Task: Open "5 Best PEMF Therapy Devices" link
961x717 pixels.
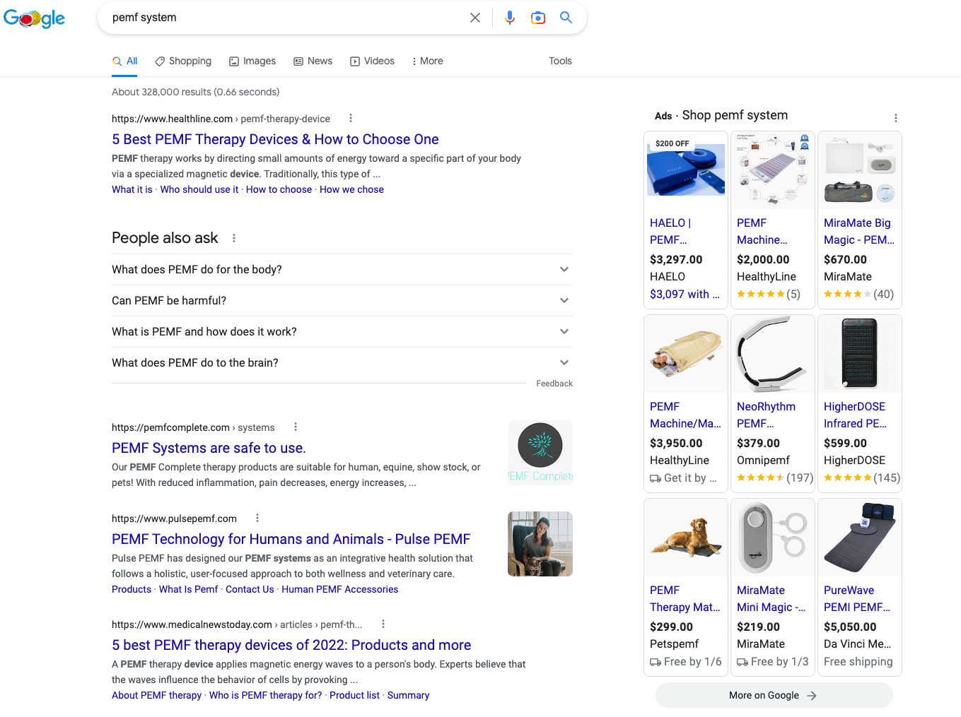Action: [x=275, y=140]
